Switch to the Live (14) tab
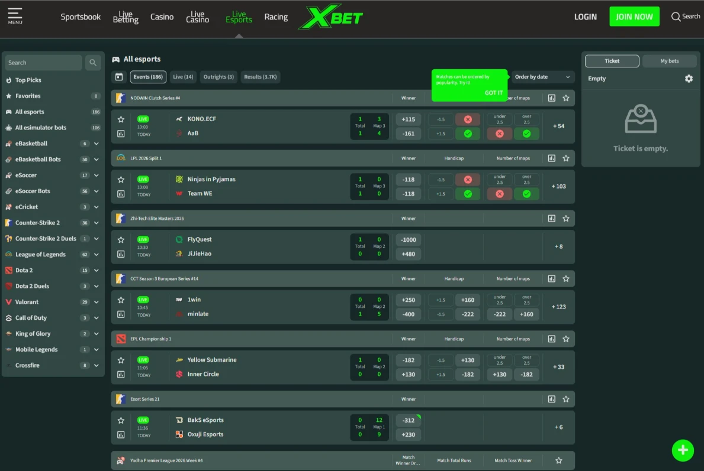This screenshot has width=704, height=471. [x=183, y=77]
